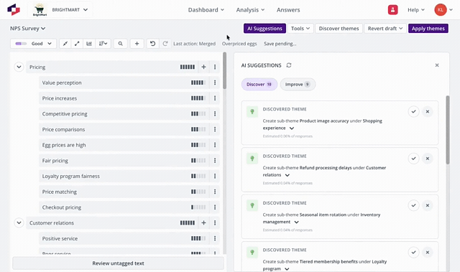
Task: Click the search themes magnifier icon
Action: click(x=120, y=44)
